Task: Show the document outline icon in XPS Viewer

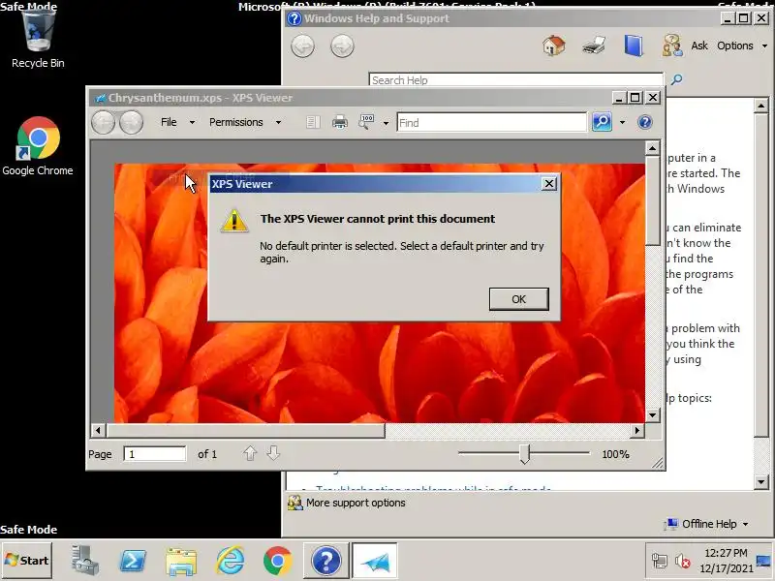Action: click(313, 122)
